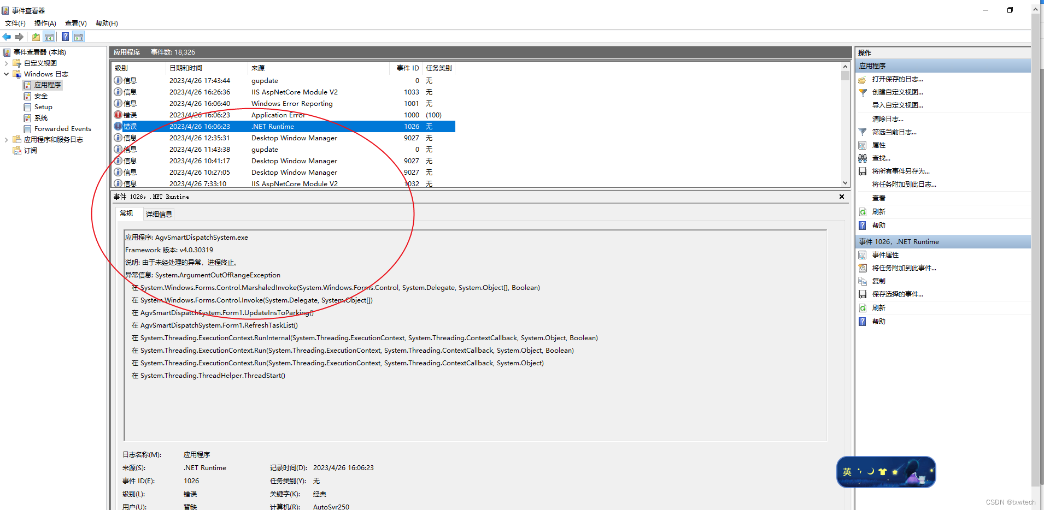Select the gupdate event from 17:43:44
This screenshot has width=1044, height=510.
(x=283, y=81)
